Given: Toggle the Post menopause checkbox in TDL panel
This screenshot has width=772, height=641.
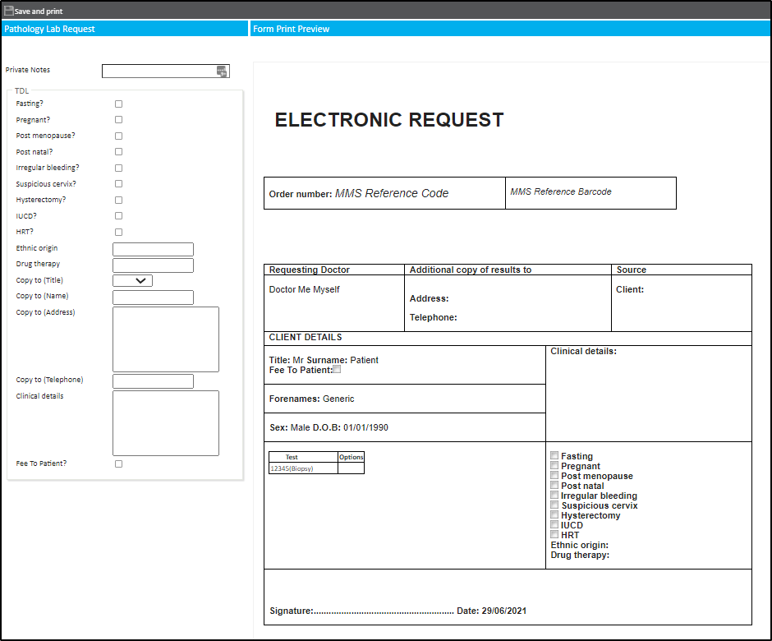Looking at the screenshot, I should 118,136.
